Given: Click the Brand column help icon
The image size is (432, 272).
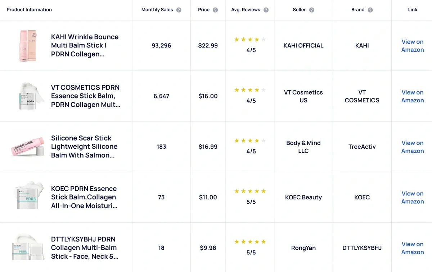Looking at the screenshot, I should point(370,10).
